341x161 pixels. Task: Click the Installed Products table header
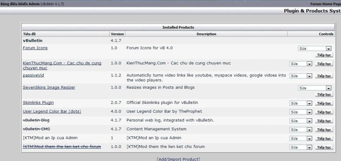click(x=178, y=27)
